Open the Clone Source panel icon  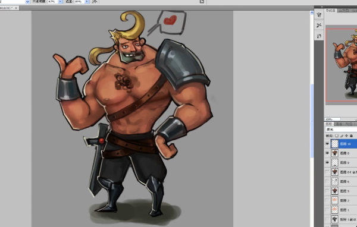[x=319, y=36]
